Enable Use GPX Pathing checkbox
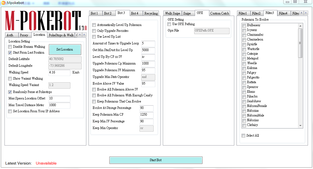This screenshot has height=169, width=313. pyautogui.click(x=169, y=24)
